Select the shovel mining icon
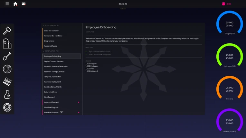 tap(7, 56)
